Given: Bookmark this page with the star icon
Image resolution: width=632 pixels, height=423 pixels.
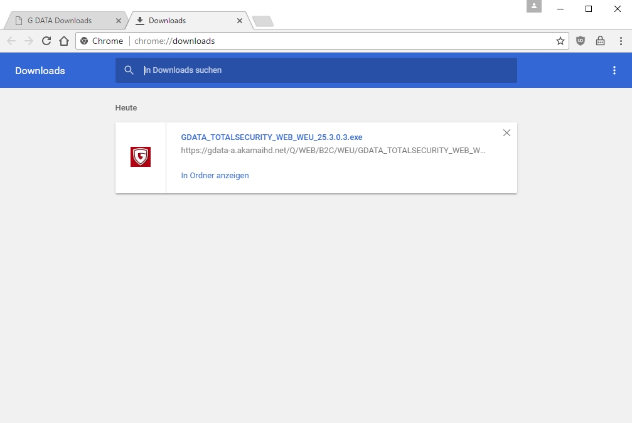Looking at the screenshot, I should (x=560, y=41).
